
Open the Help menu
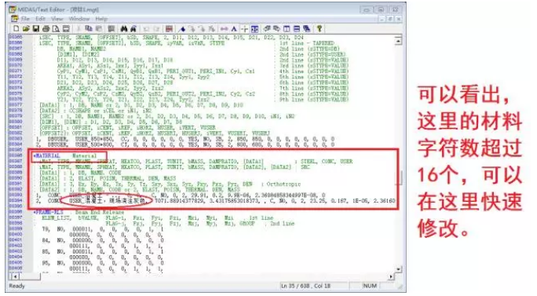pos(101,19)
